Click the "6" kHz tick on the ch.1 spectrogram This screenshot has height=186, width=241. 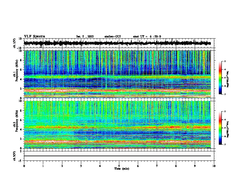tap(21, 70)
